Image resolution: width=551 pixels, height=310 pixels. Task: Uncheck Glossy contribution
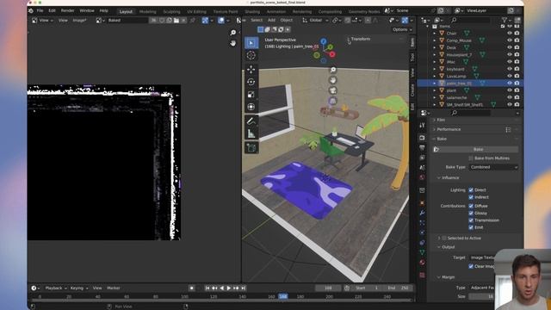pyautogui.click(x=471, y=213)
